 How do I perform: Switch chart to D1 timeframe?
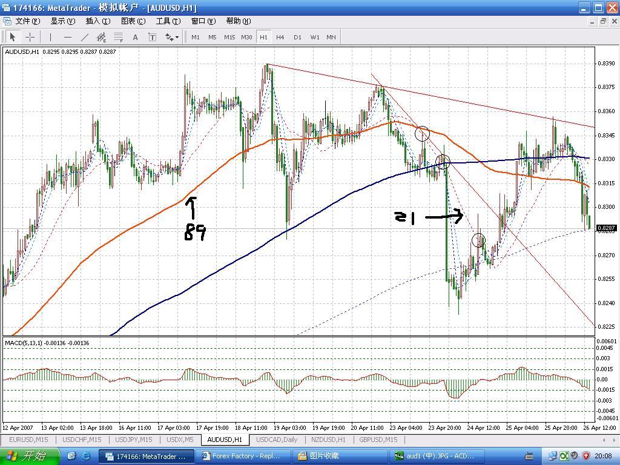[x=297, y=37]
